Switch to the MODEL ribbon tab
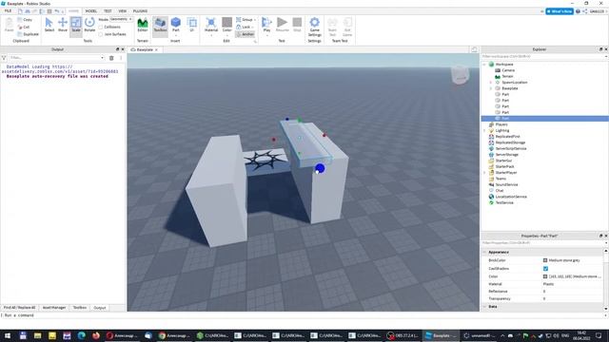Screen dimensions: 609x342 [91, 10]
